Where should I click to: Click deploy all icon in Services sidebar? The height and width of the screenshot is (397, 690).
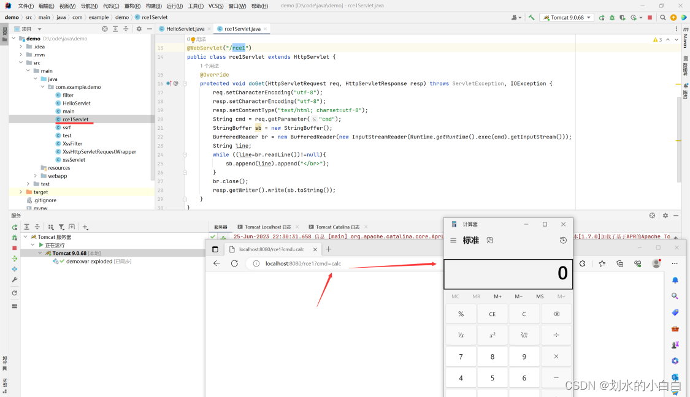[x=15, y=259]
